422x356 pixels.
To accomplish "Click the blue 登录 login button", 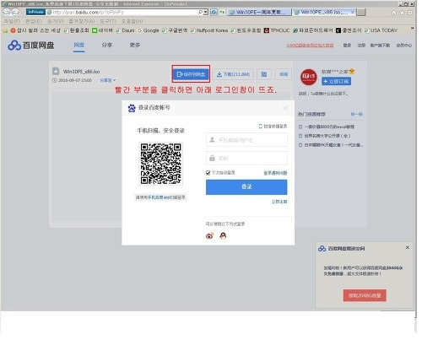I will tap(246, 187).
